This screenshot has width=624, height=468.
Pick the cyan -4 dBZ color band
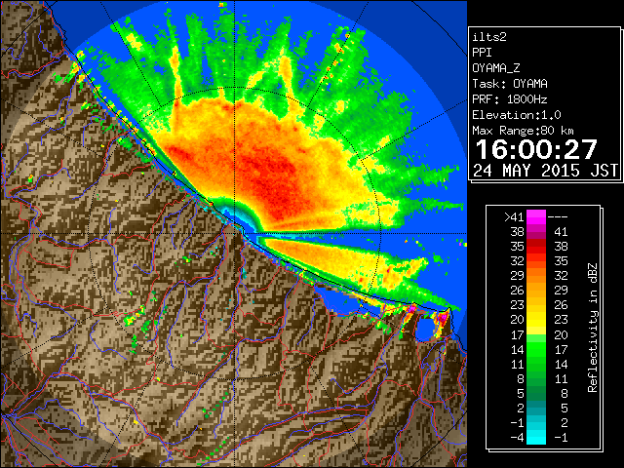(536, 438)
